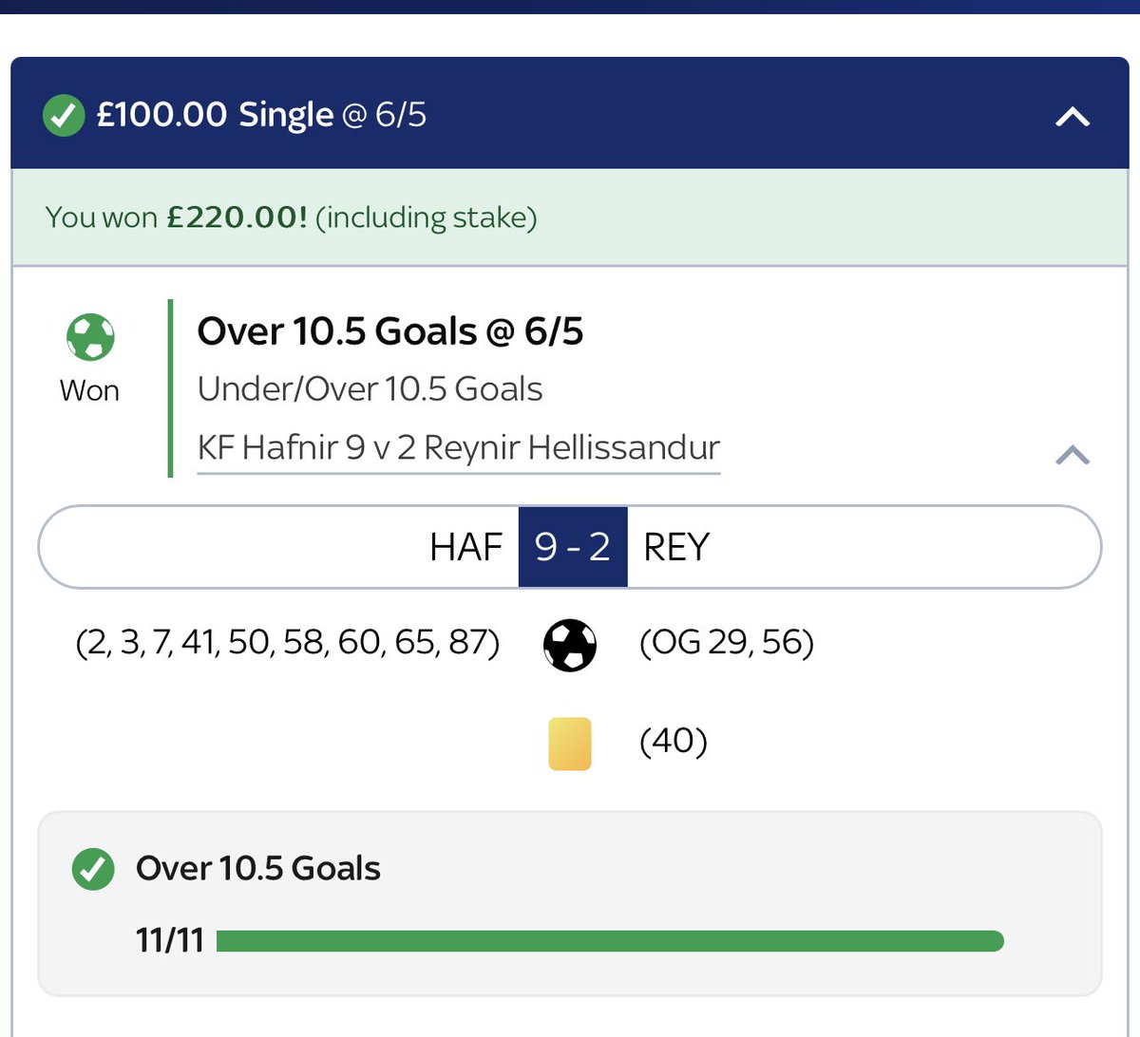Screen dimensions: 1140x1037
Task: Collapse the bet slip using the white chevron
Action: [x=1073, y=116]
